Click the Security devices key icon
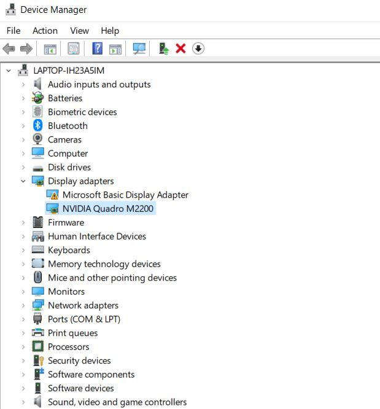The width and height of the screenshot is (380, 409). [38, 360]
